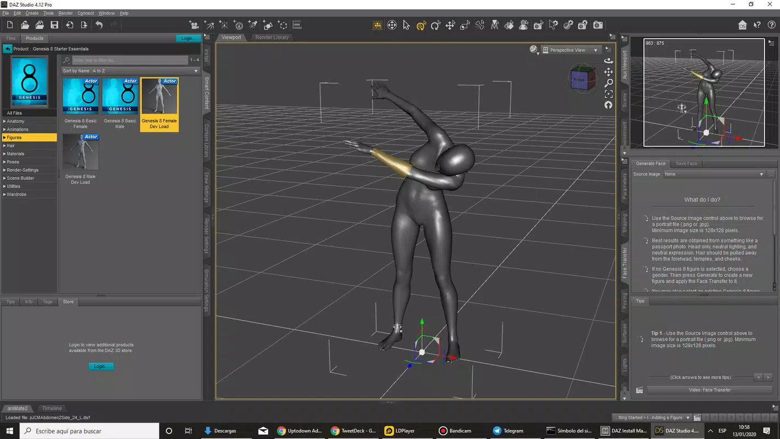Create a new point light
Image resolution: width=780 pixels, height=439 pixels.
coord(224,25)
